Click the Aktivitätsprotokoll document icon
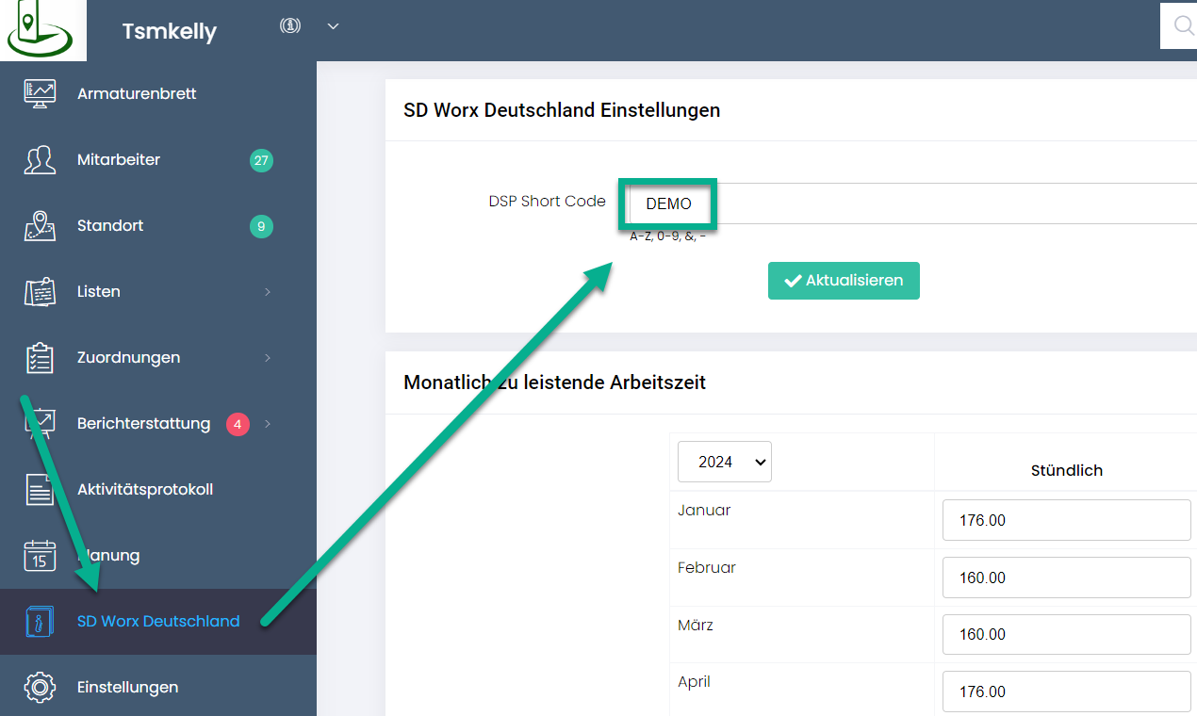The width and height of the screenshot is (1197, 716). tap(40, 490)
